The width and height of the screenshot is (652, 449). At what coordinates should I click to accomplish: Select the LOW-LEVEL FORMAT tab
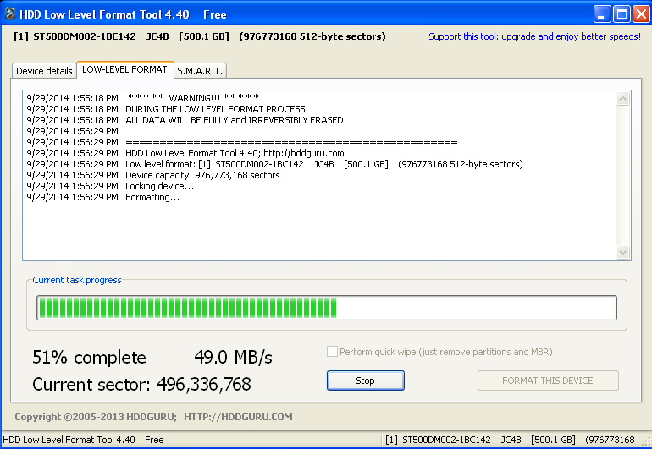coord(124,69)
